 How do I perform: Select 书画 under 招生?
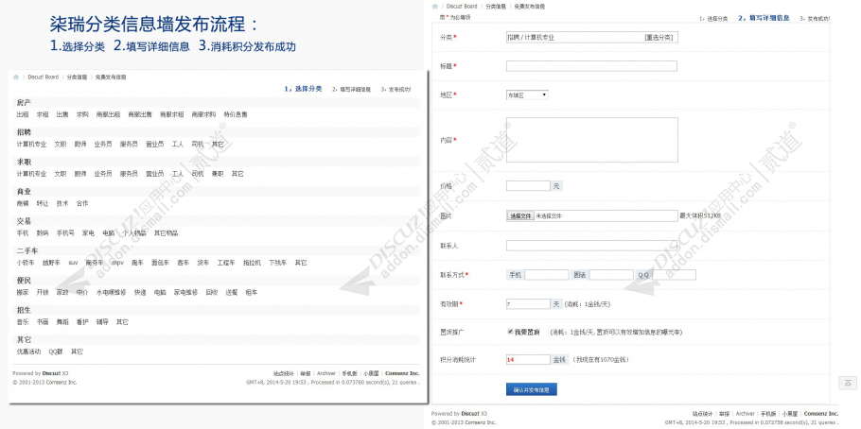(43, 322)
